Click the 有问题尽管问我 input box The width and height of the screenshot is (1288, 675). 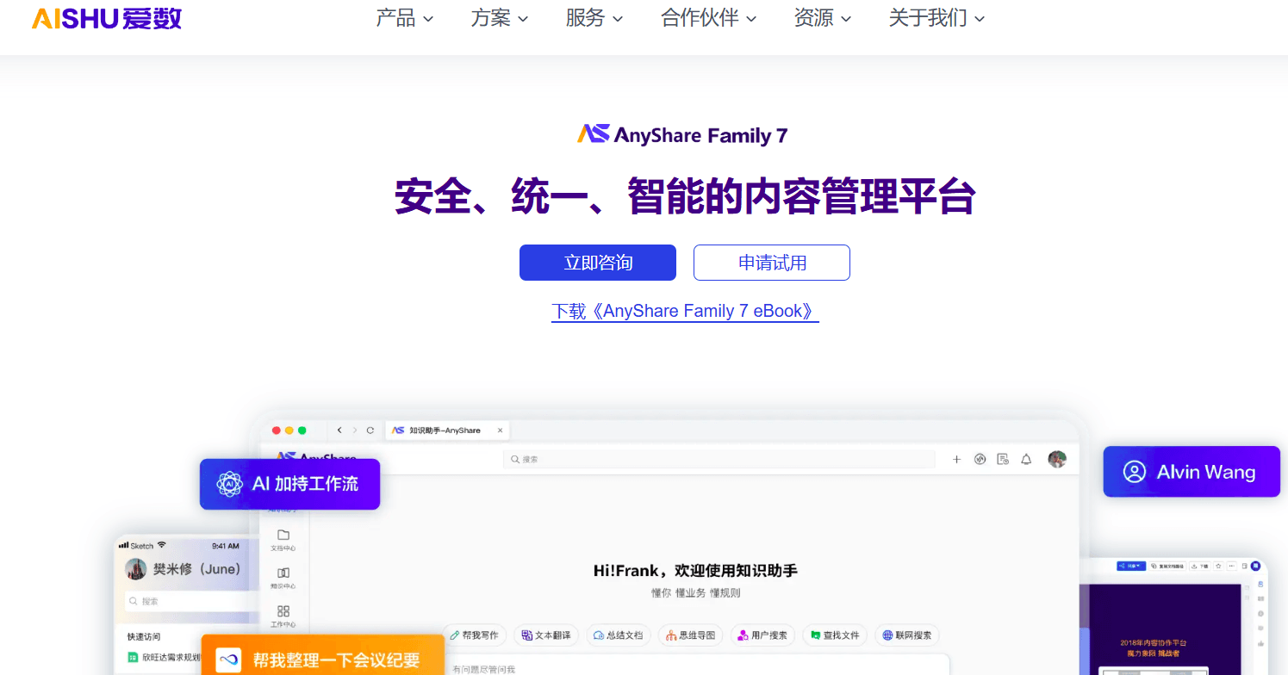click(x=695, y=665)
